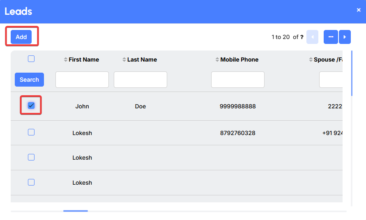This screenshot has width=366, height=220.
Task: Click the question mark total count
Action: tap(302, 37)
